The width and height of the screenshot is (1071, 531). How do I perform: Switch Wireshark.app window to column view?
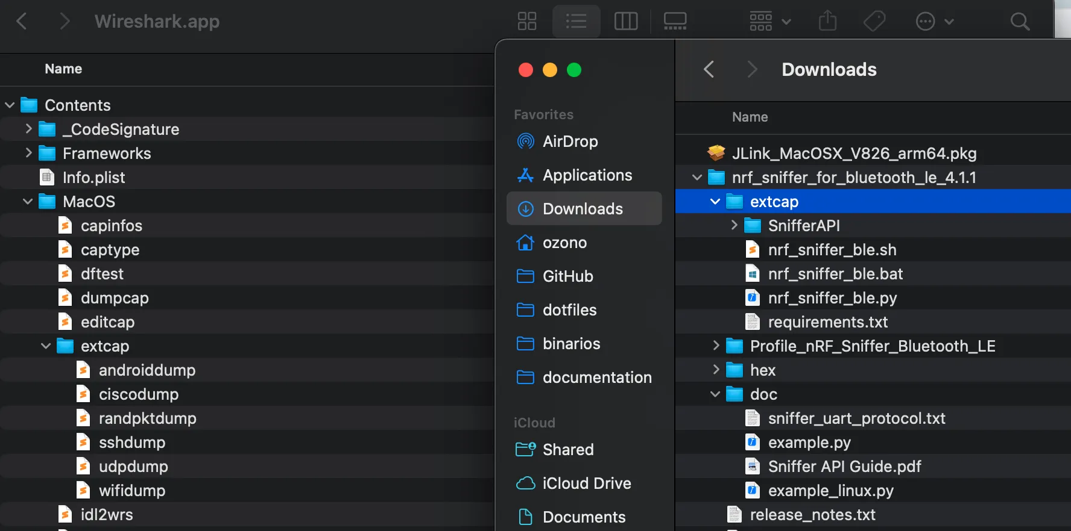pyautogui.click(x=626, y=22)
